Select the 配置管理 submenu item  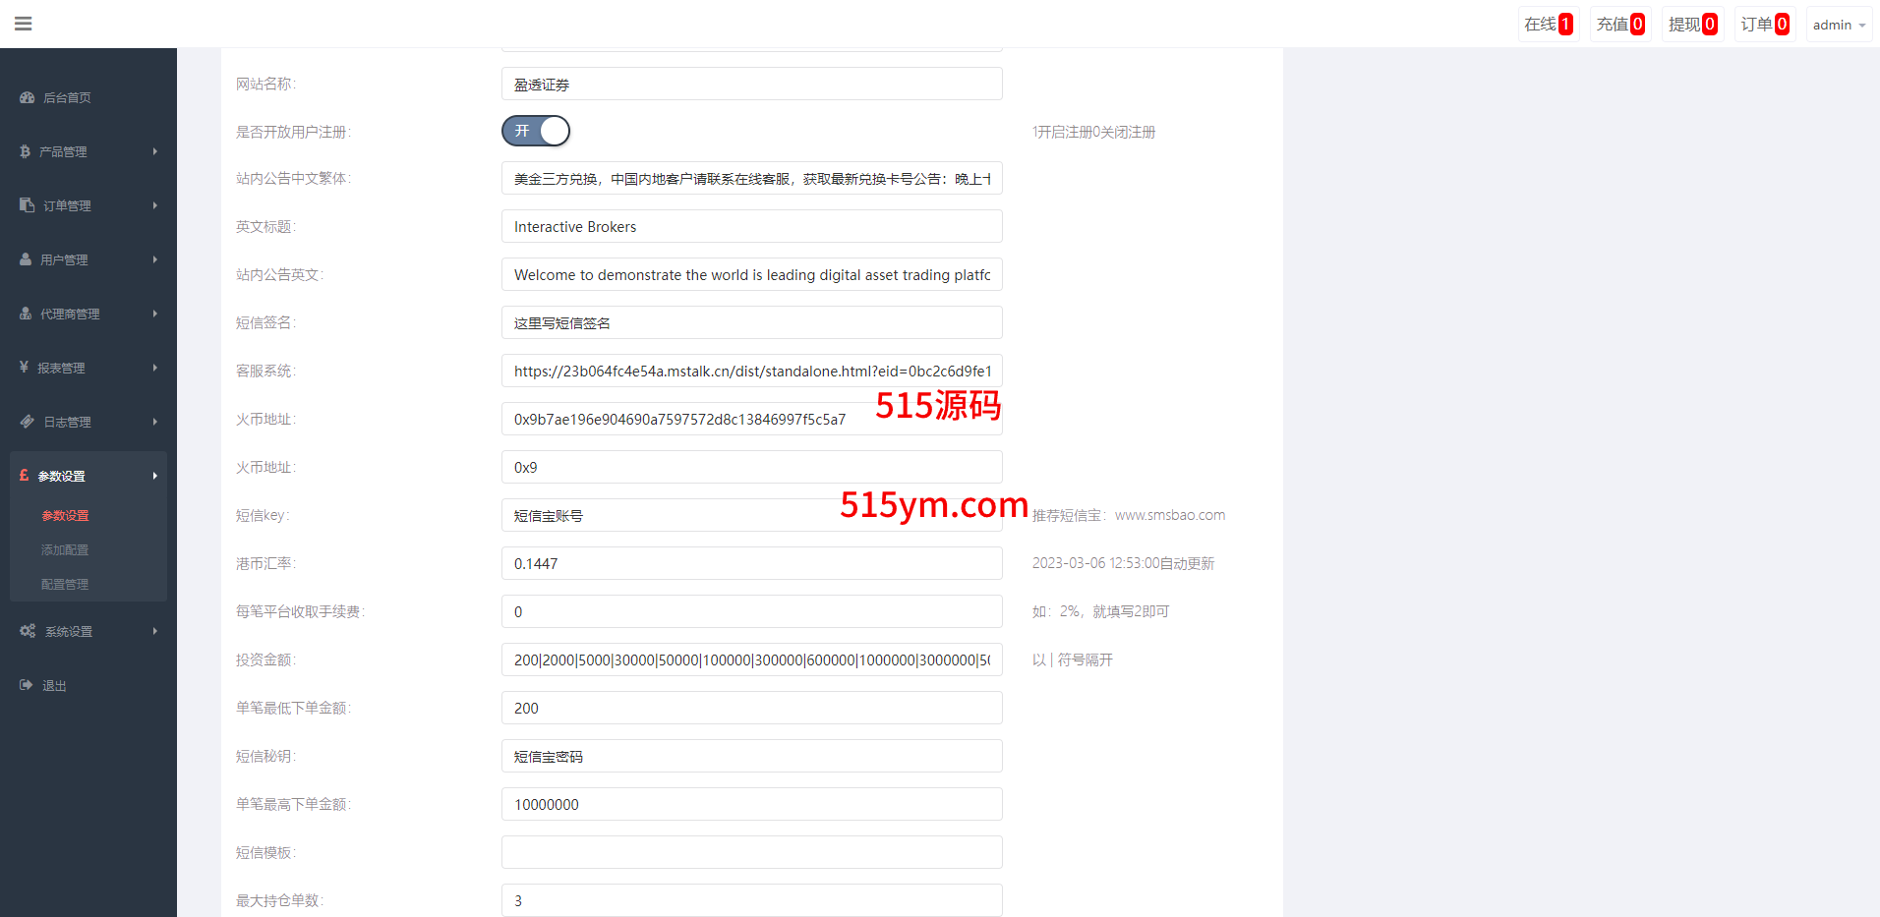pyautogui.click(x=65, y=585)
